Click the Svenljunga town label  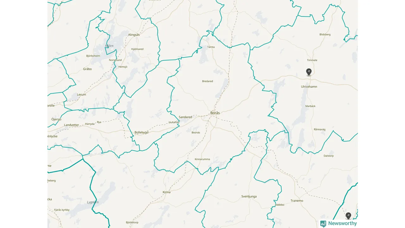[249, 196]
